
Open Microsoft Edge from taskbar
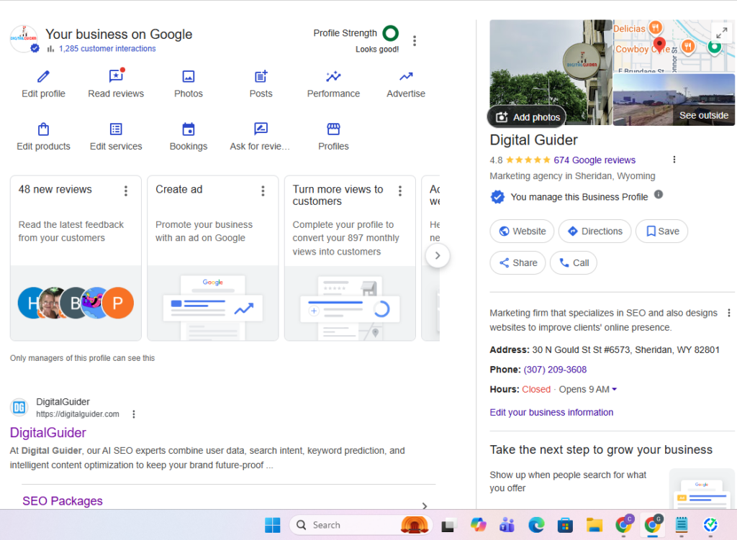point(535,525)
